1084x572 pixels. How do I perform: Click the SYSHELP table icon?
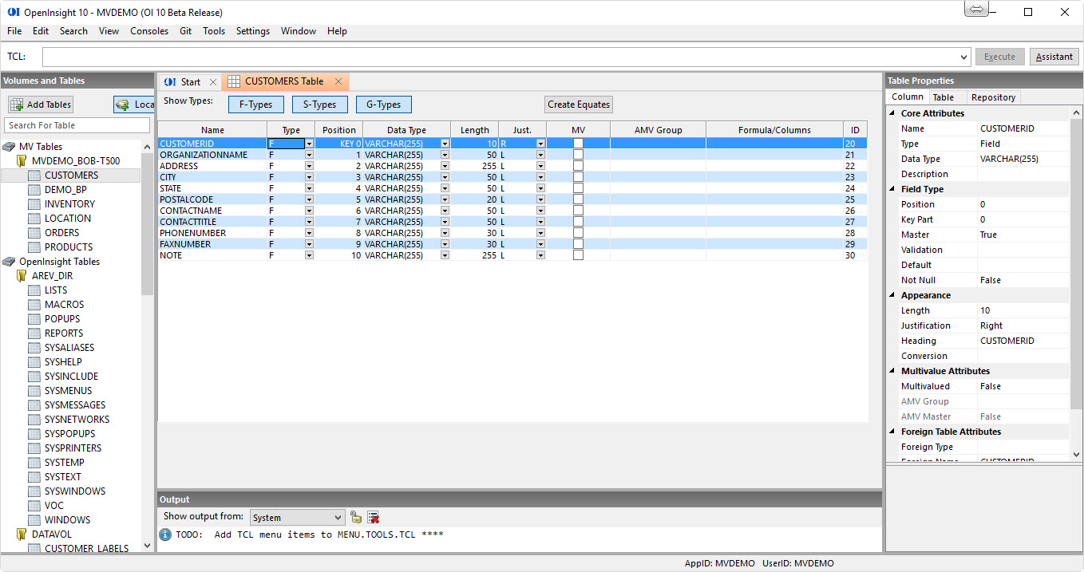[x=34, y=362]
